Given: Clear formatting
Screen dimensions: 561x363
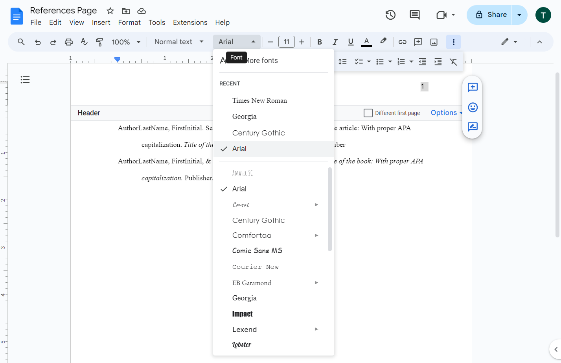Looking at the screenshot, I should point(453,62).
